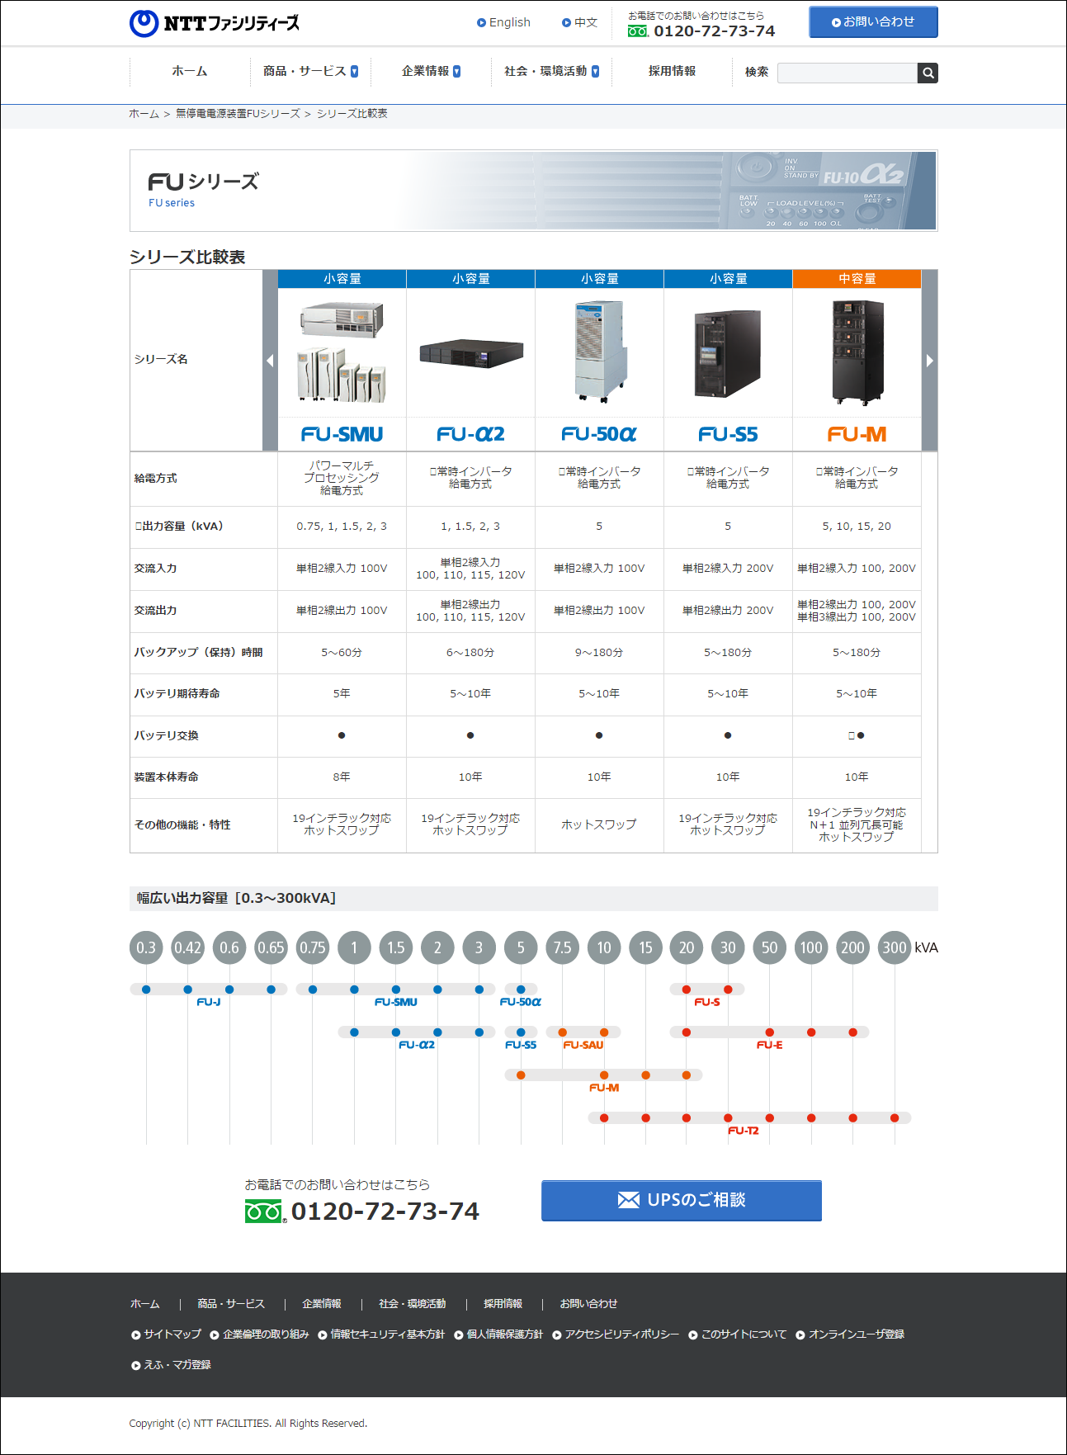
Task: Click the FU-50α label in capacity chart
Action: (521, 1002)
